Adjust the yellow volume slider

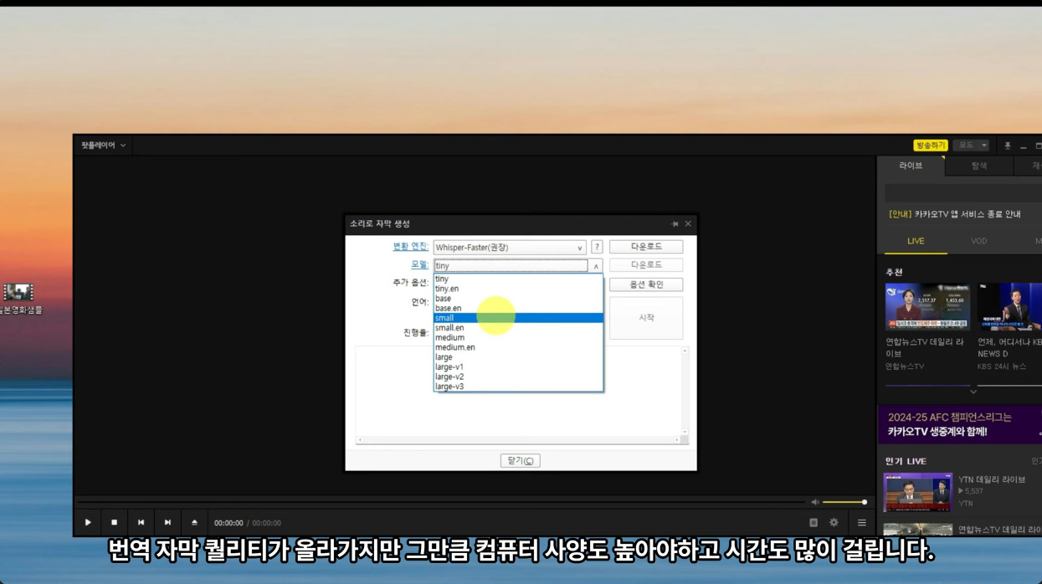[x=844, y=502]
